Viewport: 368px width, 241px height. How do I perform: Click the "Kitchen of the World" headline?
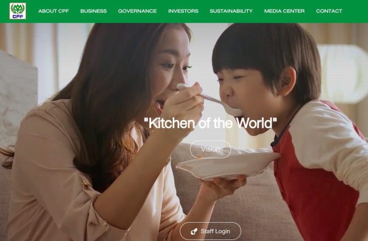click(210, 123)
